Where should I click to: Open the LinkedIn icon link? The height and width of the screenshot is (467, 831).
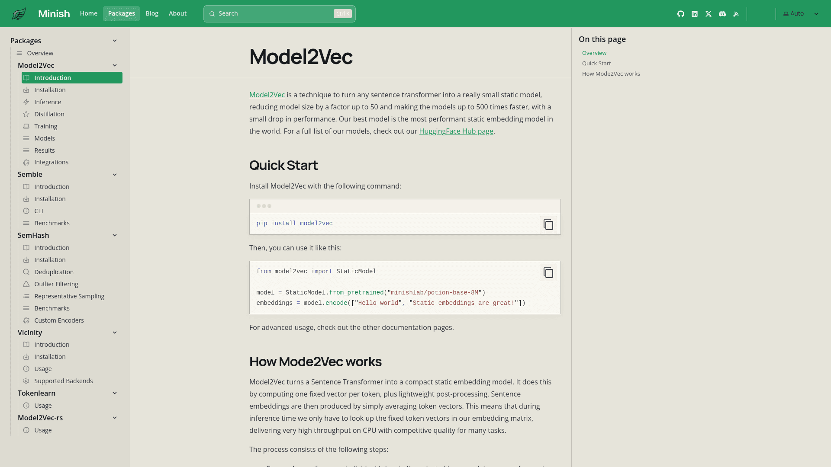click(x=695, y=14)
